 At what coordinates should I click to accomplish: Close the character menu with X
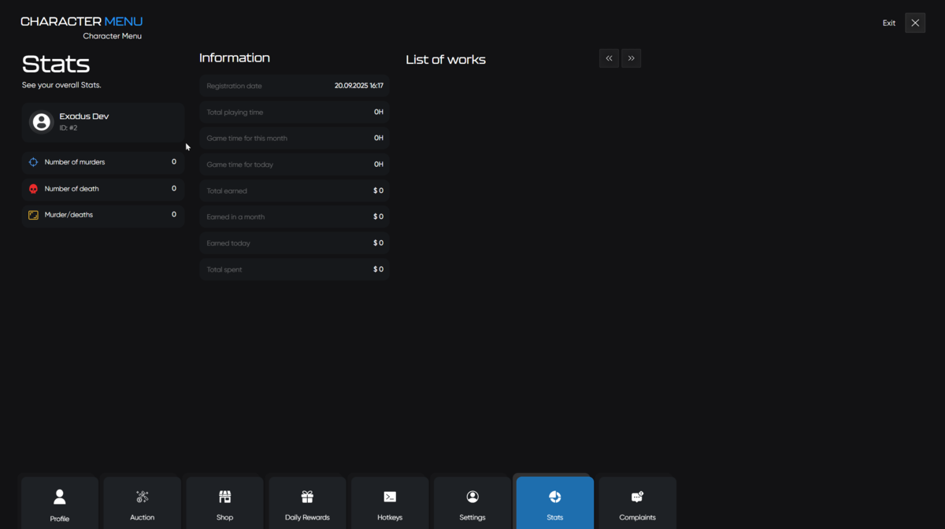915,23
